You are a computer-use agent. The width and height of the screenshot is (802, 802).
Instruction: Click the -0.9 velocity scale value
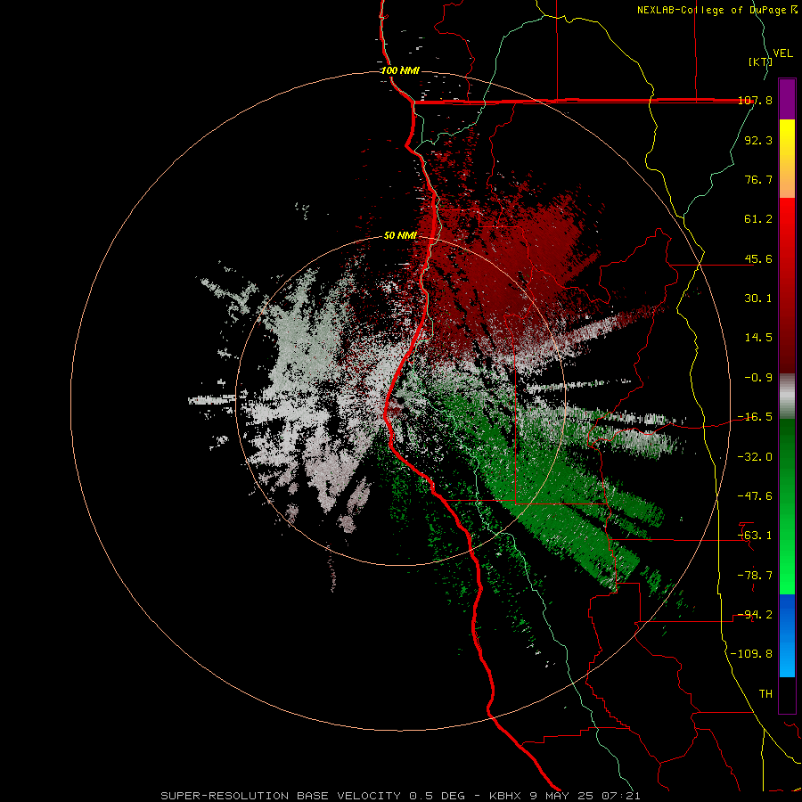(x=758, y=378)
